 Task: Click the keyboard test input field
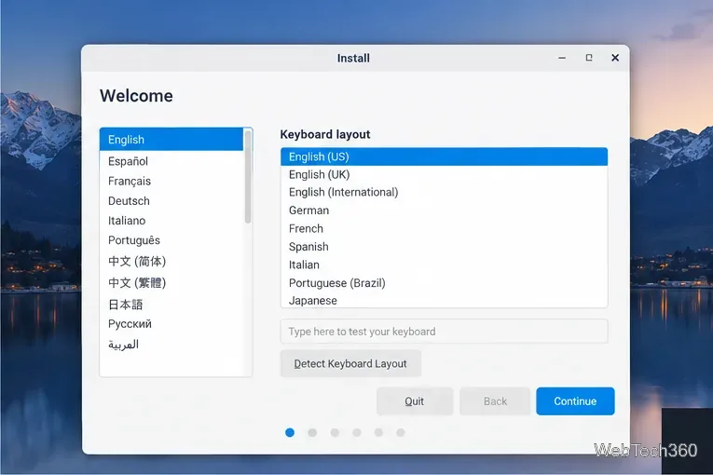[444, 332]
